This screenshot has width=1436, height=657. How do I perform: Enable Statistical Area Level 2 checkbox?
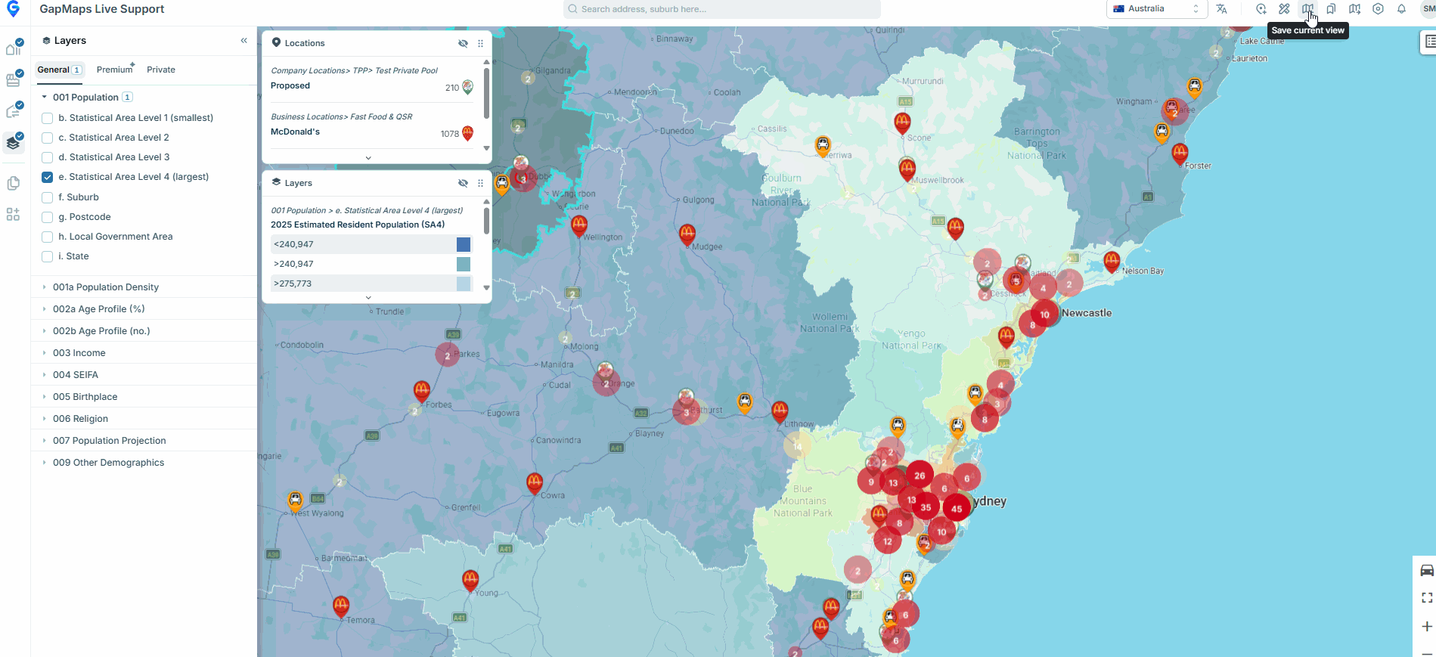48,138
